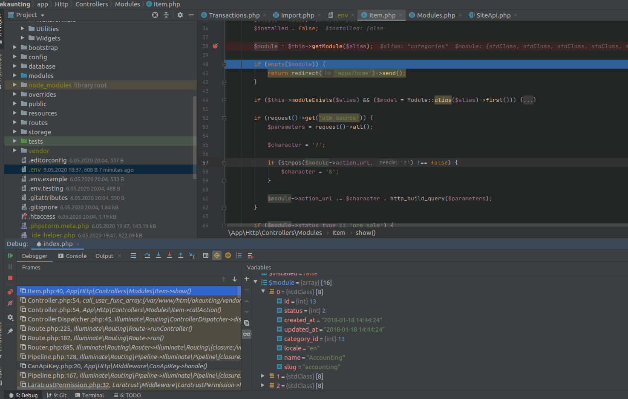Open the Evaluate Expression calculator icon

(206, 255)
